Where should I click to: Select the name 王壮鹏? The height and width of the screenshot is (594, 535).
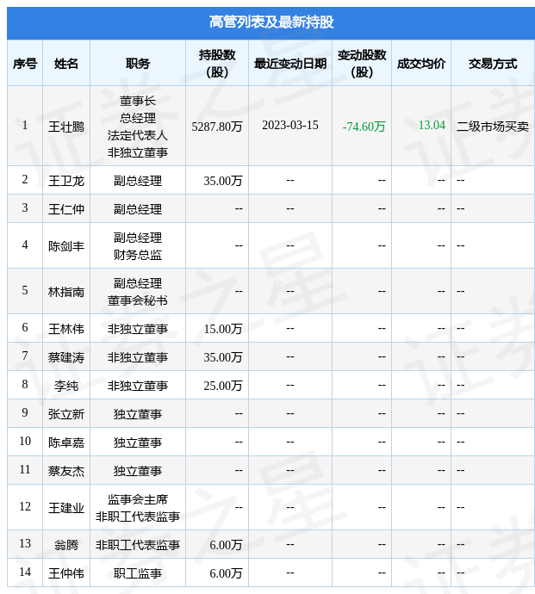click(66, 127)
